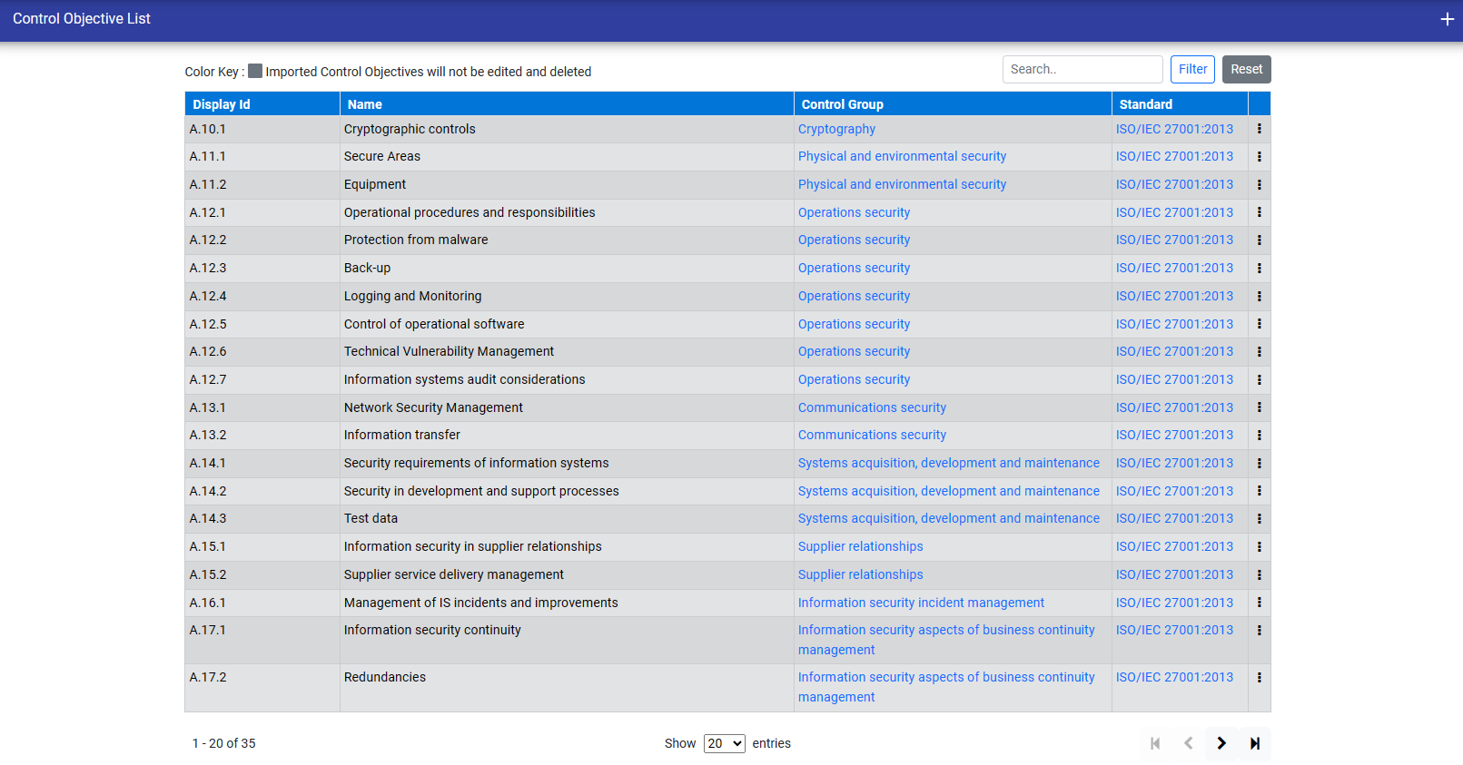Open the Show entries count dropdown
Image resolution: width=1463 pixels, height=765 pixels.
(x=724, y=743)
